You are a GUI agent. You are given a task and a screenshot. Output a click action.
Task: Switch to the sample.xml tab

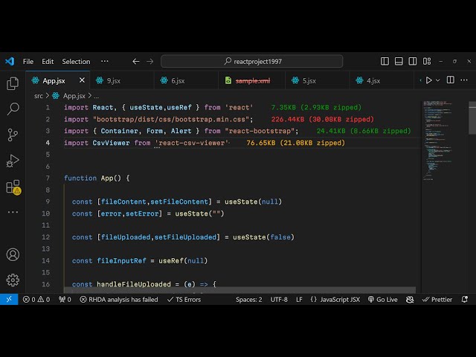click(252, 80)
